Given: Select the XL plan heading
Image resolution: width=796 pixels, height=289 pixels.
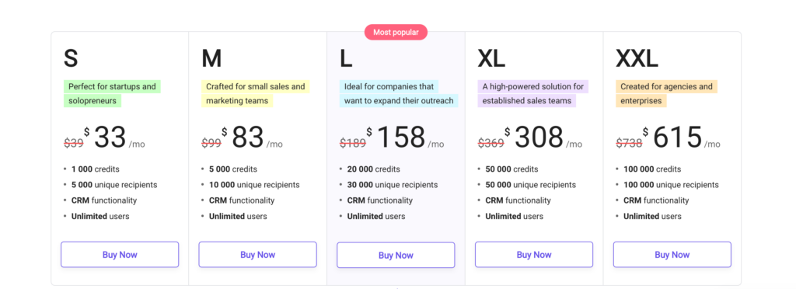Looking at the screenshot, I should pyautogui.click(x=491, y=59).
